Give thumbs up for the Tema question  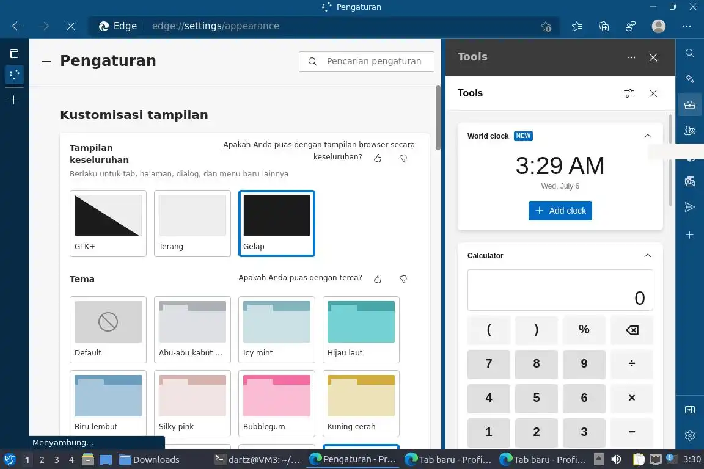coord(378,279)
